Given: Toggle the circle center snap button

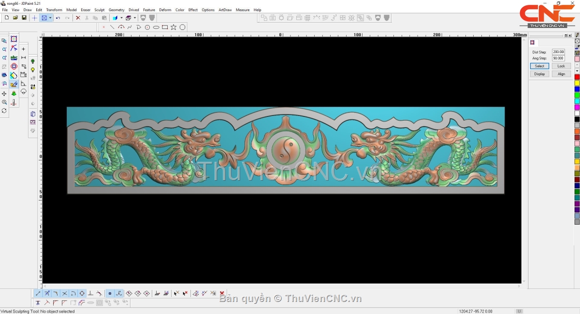Looking at the screenshot, I should [x=82, y=293].
